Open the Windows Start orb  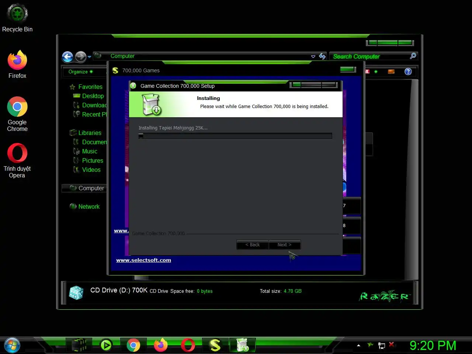point(12,346)
